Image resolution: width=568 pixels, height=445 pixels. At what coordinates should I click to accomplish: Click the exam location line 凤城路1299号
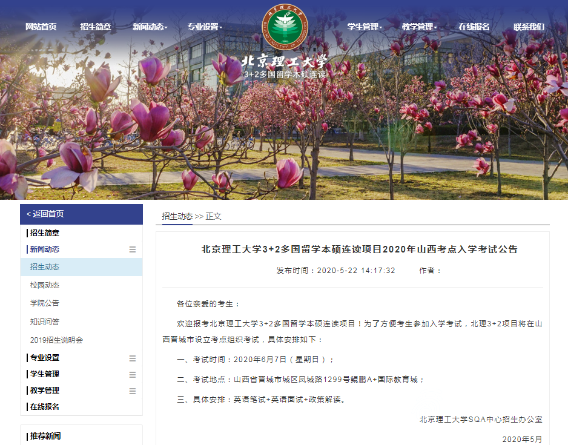300,380
